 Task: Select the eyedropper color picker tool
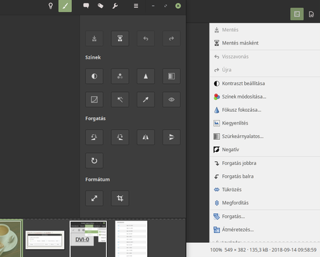(x=146, y=100)
